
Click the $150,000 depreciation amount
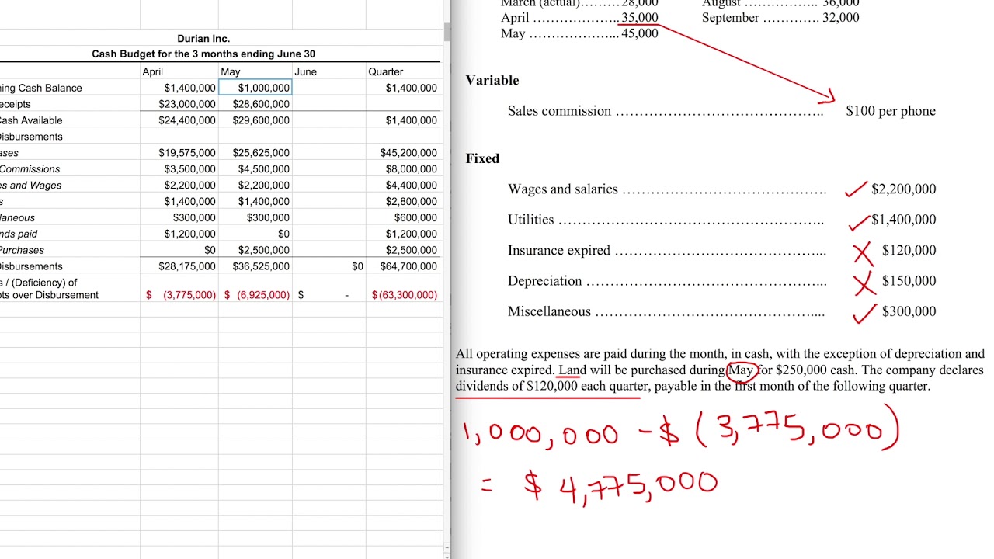pos(909,281)
